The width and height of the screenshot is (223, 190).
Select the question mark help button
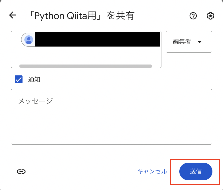(x=193, y=16)
